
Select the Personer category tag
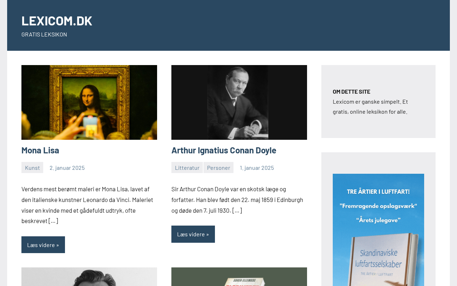(x=219, y=168)
